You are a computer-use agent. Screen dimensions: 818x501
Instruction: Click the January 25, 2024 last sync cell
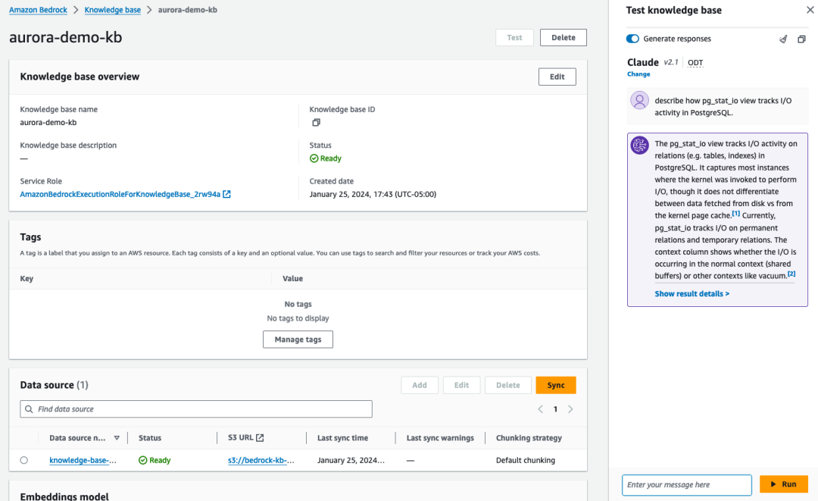[x=351, y=460]
